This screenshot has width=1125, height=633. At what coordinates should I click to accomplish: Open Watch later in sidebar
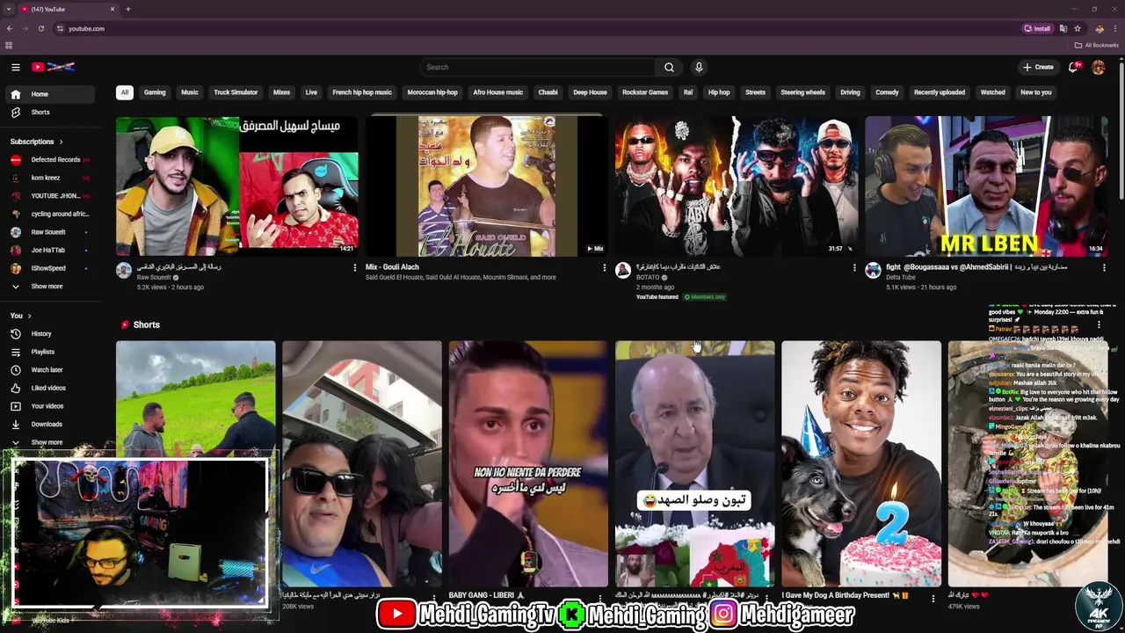pyautogui.click(x=51, y=370)
